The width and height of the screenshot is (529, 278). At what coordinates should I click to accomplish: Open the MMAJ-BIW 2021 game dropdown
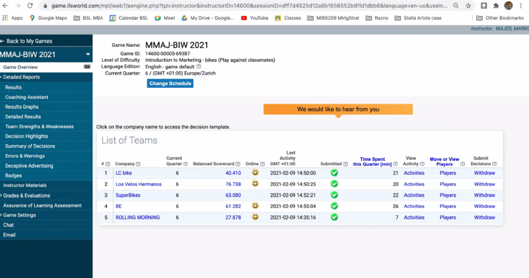(x=88, y=54)
